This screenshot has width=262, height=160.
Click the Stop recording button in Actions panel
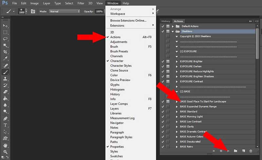pos(214,151)
